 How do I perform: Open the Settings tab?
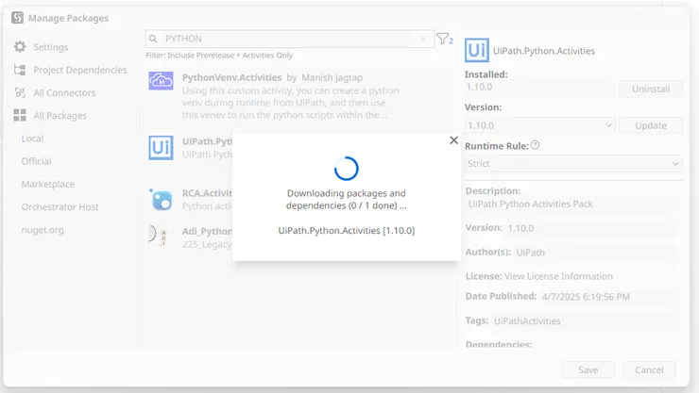[x=51, y=47]
